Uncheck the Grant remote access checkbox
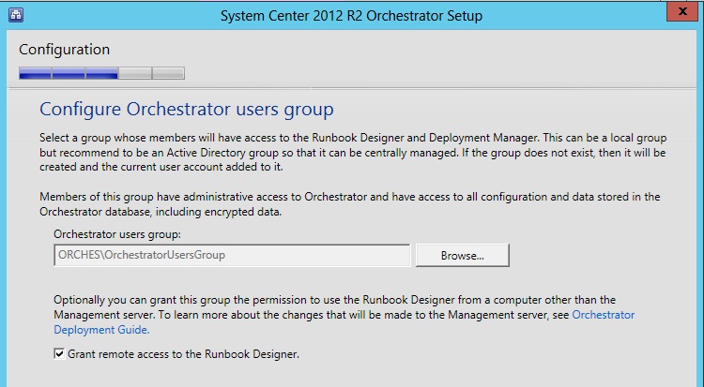704x387 pixels. (59, 354)
